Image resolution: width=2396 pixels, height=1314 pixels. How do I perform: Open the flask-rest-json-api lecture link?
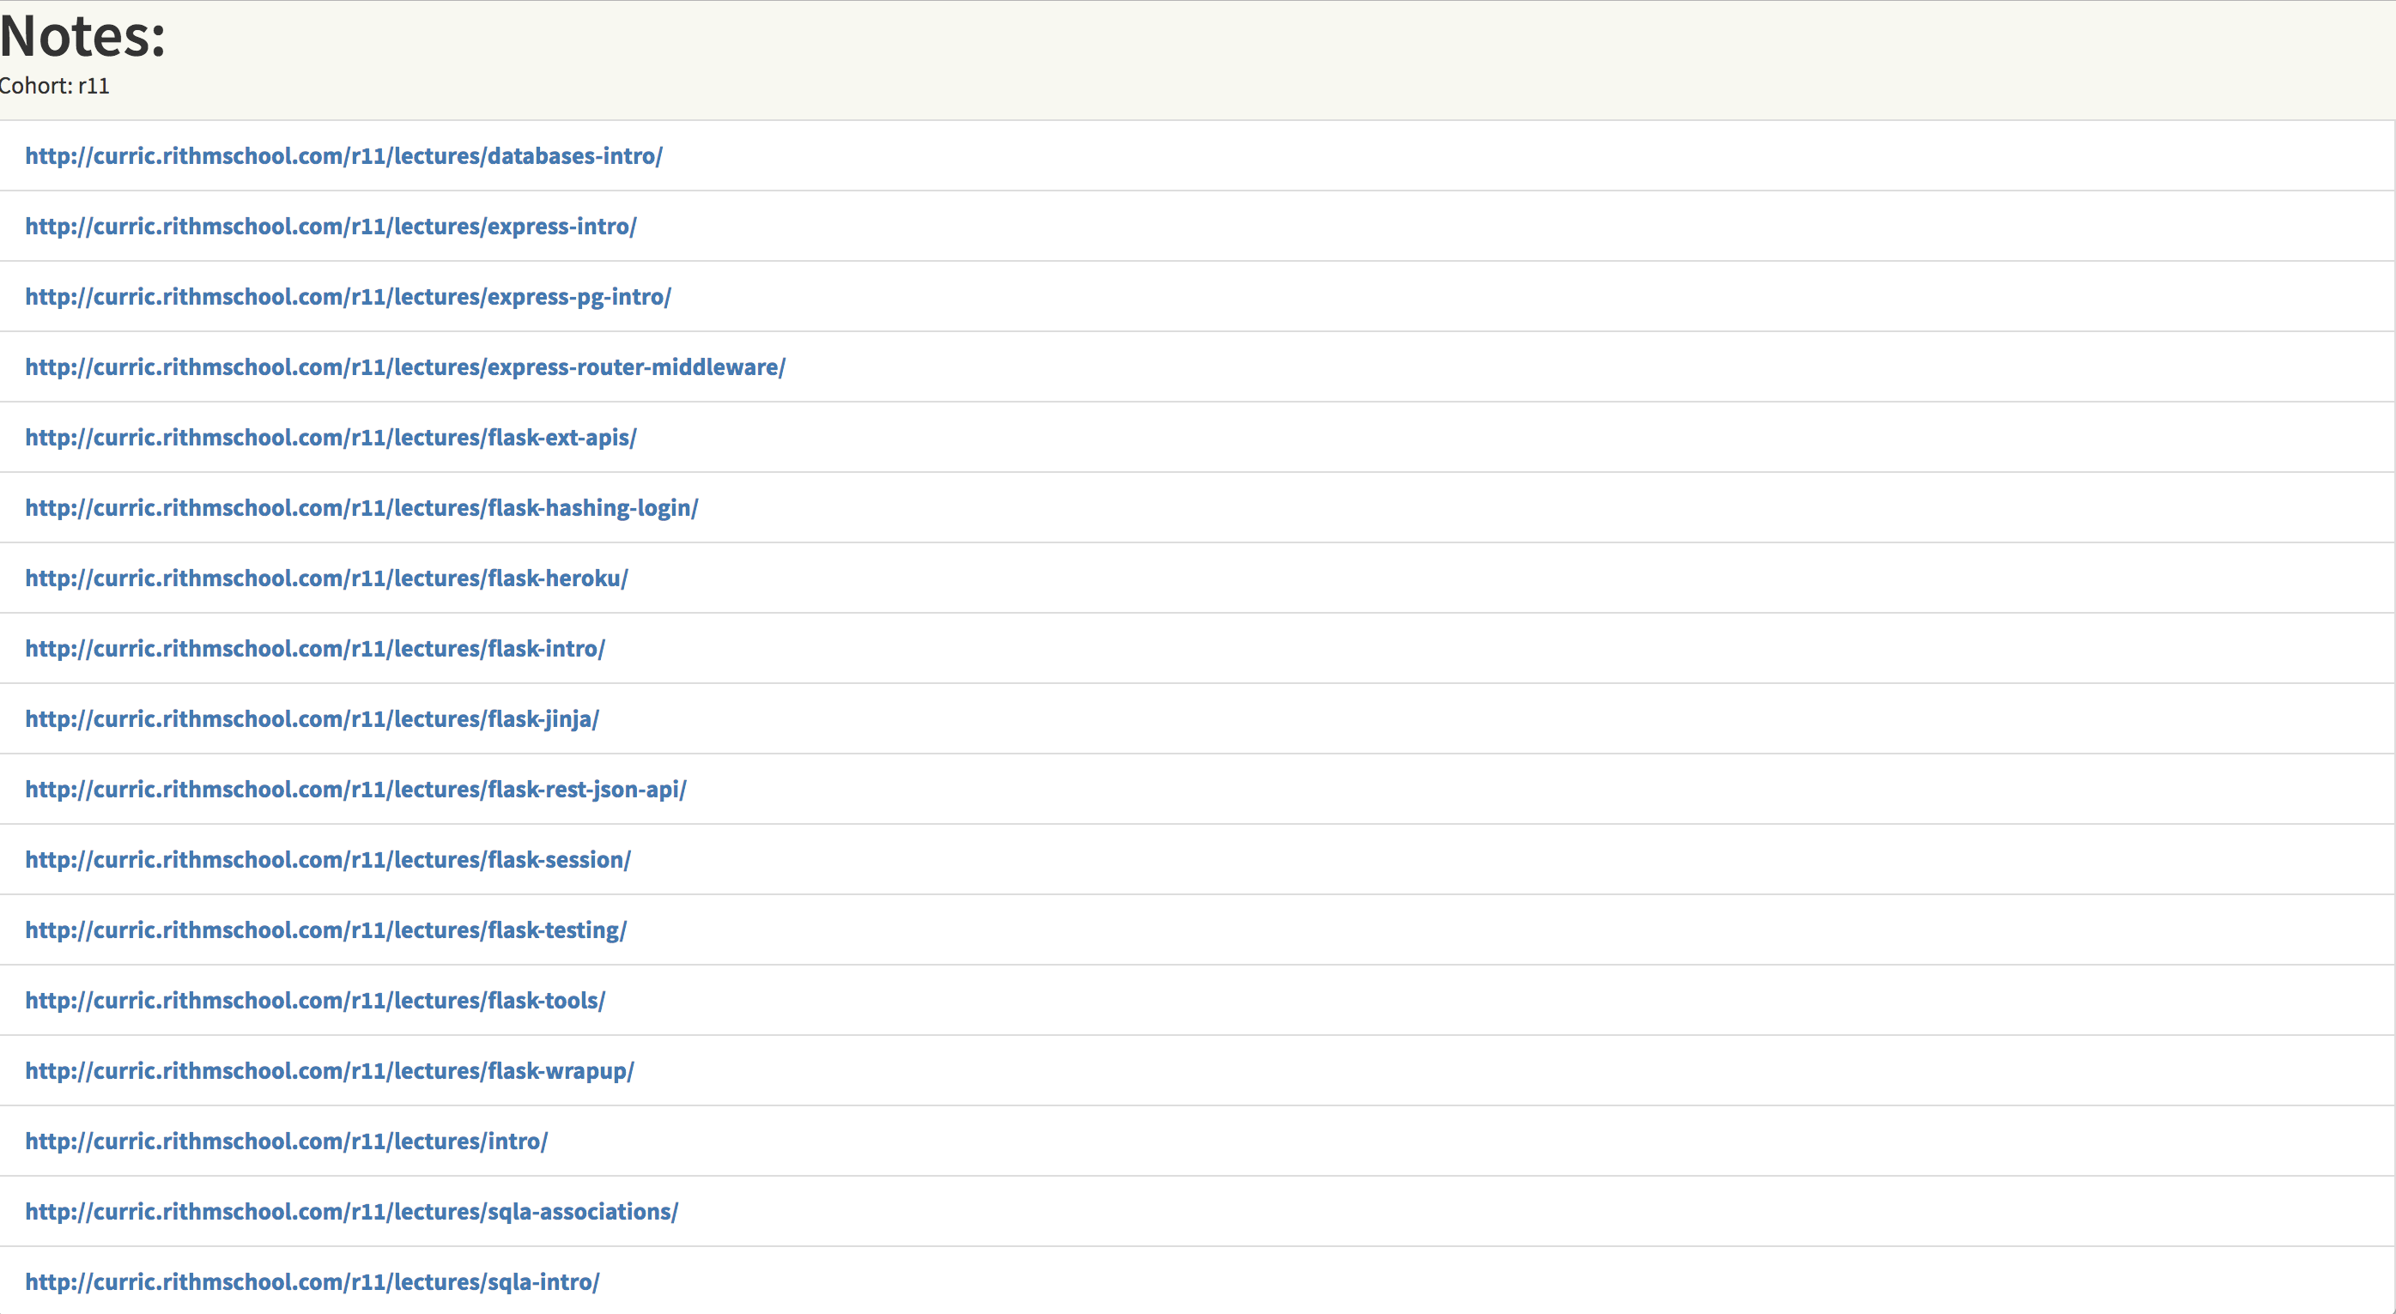[x=355, y=790]
